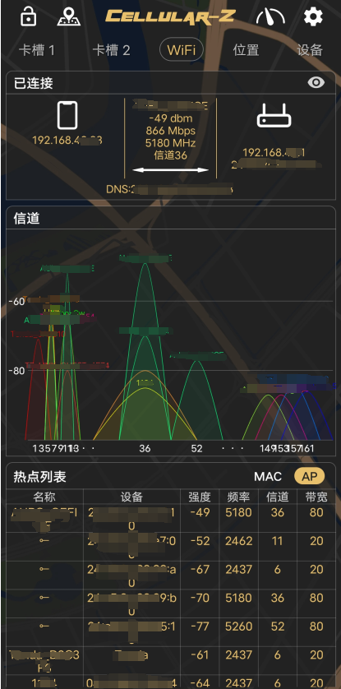Screen dimensions: 341x689
Task: Tap the DNS address line
Action: coord(169,189)
